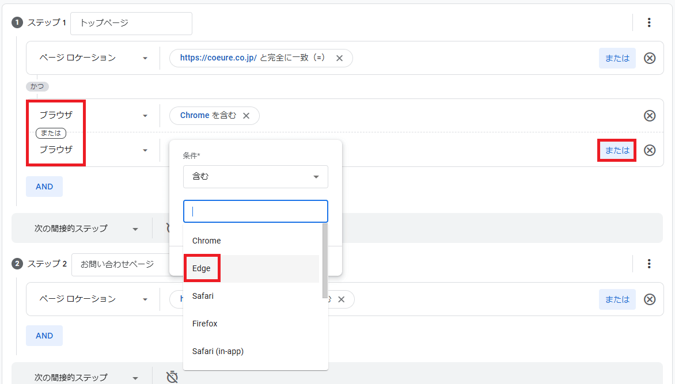Image resolution: width=675 pixels, height=384 pixels.
Task: Click 'または' button in second browser row
Action: [x=617, y=150]
